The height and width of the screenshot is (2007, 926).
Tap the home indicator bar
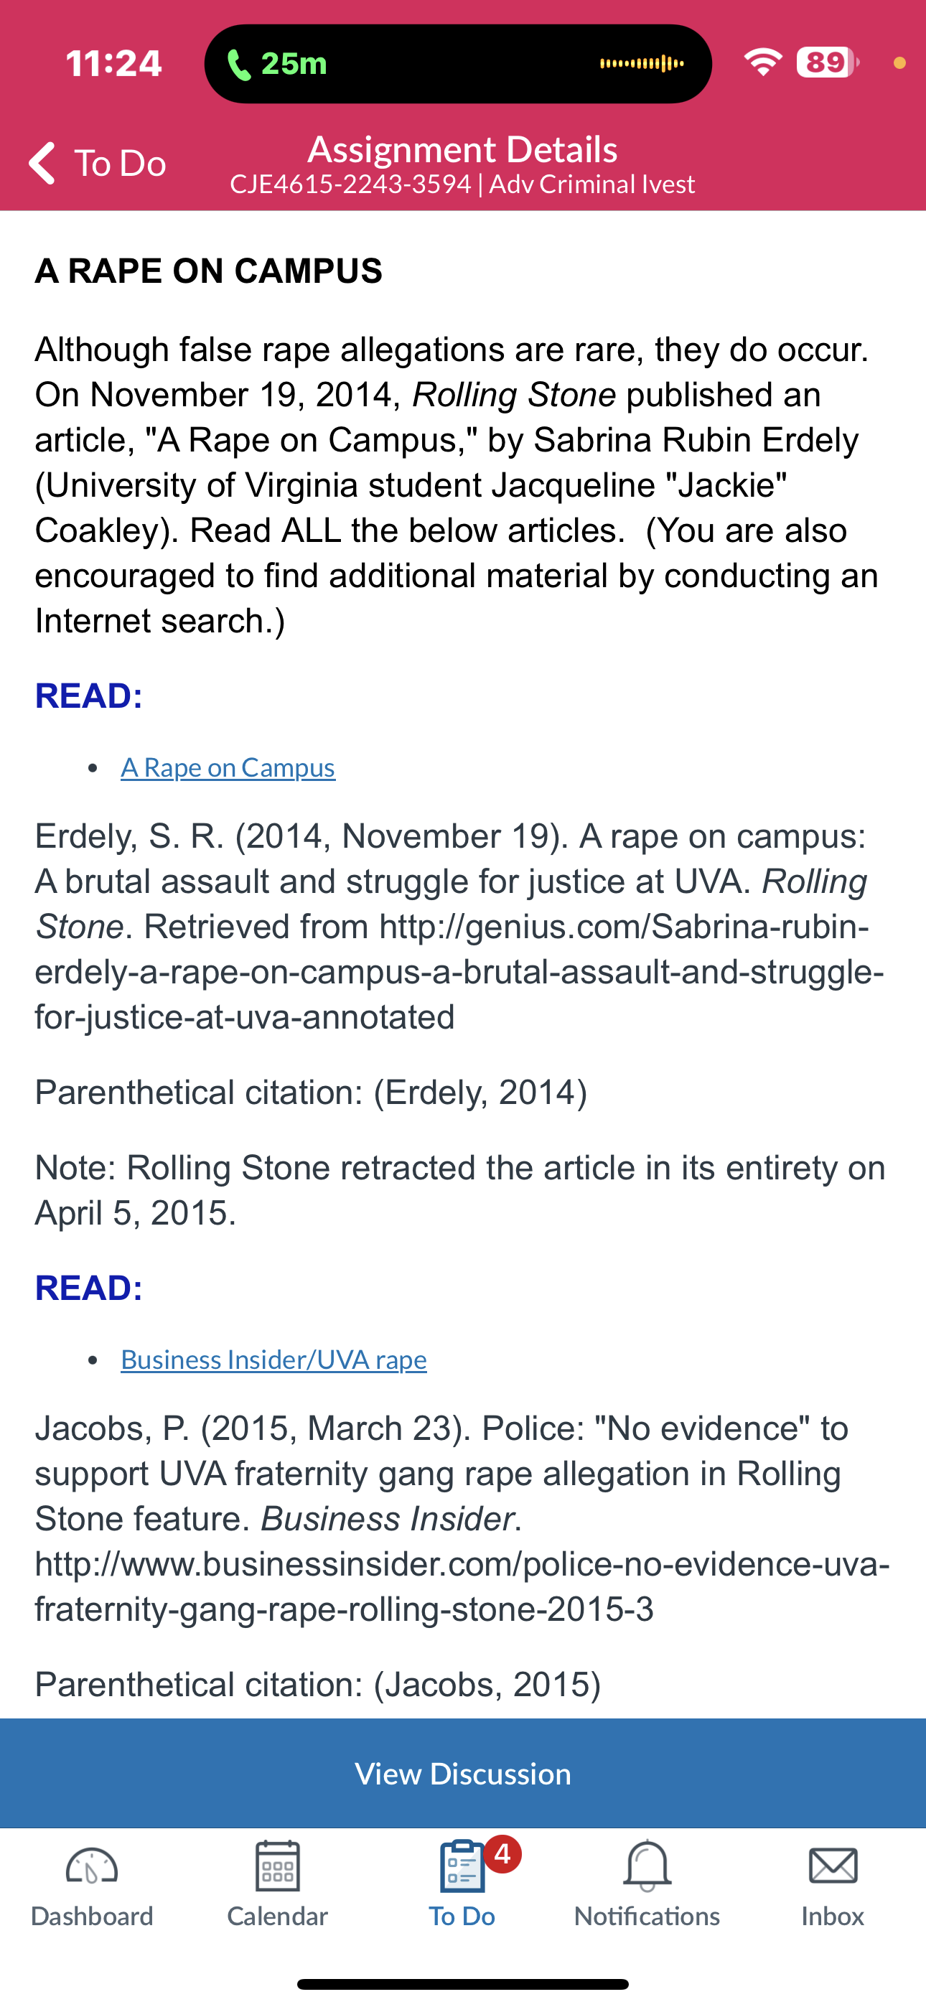[463, 1983]
